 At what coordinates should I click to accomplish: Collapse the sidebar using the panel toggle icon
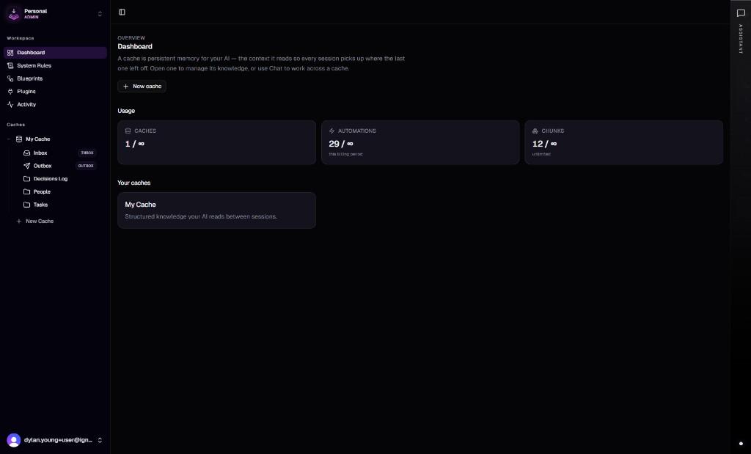pyautogui.click(x=122, y=12)
